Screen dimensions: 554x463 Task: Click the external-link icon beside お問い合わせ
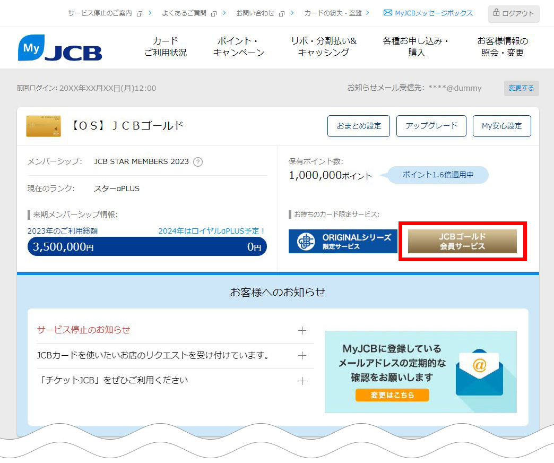(x=282, y=13)
